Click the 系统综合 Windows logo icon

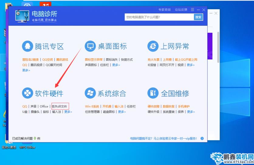pos(90,93)
